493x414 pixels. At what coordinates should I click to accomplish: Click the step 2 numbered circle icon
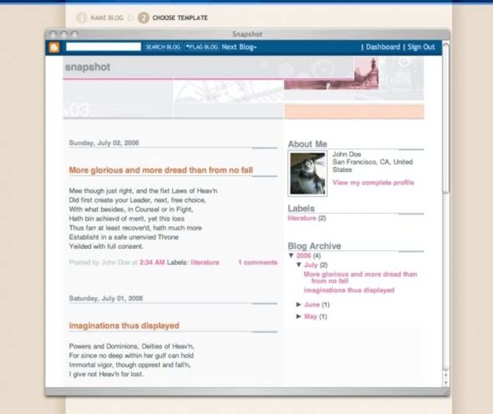click(145, 18)
